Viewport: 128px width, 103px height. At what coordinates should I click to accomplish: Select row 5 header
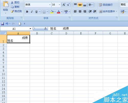3,56
